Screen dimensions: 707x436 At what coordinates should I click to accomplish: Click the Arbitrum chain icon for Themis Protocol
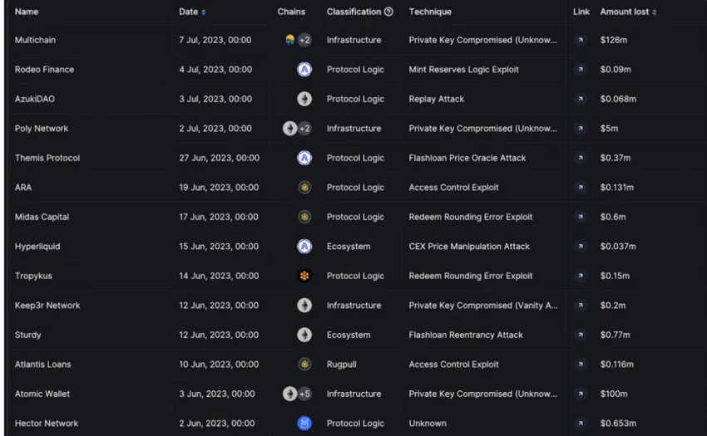point(304,158)
